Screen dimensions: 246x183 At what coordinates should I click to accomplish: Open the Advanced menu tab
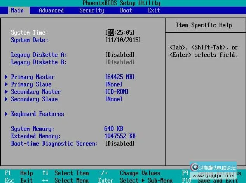pos(51,11)
